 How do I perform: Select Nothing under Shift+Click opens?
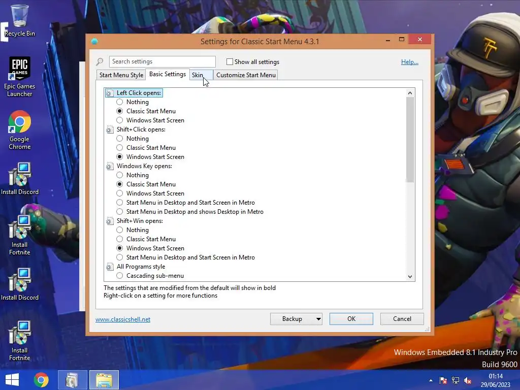(x=120, y=139)
